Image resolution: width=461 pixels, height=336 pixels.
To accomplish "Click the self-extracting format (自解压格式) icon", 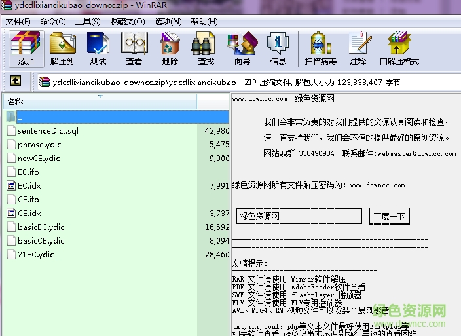I will tap(399, 48).
